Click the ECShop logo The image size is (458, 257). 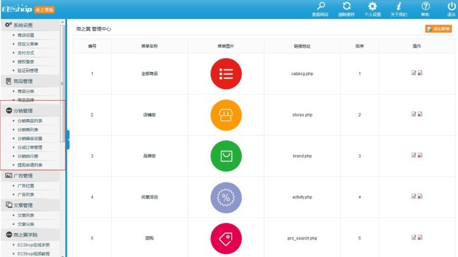coord(17,9)
